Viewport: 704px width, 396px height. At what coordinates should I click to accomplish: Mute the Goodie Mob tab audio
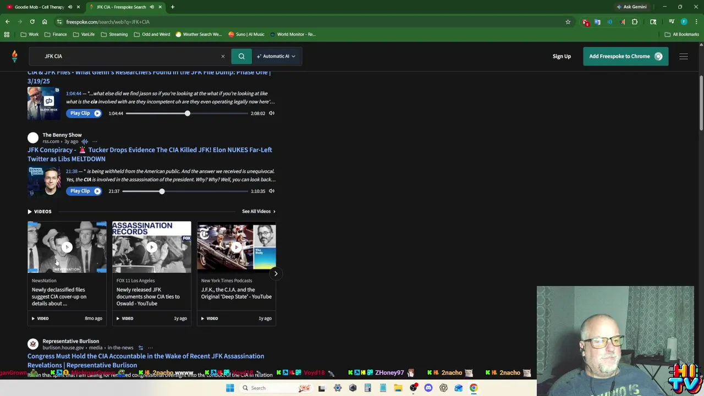[70, 7]
